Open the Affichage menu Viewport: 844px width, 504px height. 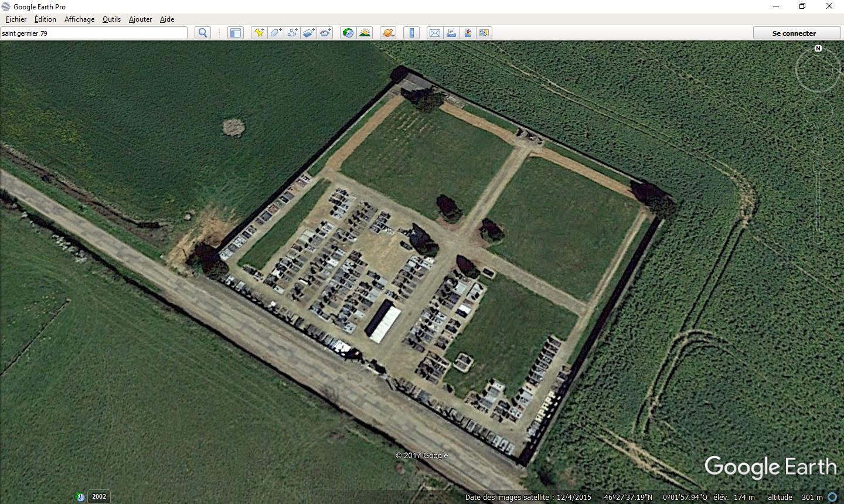(79, 19)
